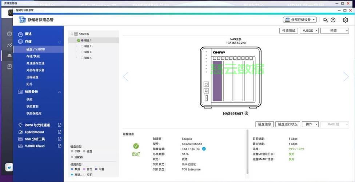Image resolution: width=355 pixels, height=182 pixels.
Task: Click the Disk Health status button
Action: click(288, 124)
